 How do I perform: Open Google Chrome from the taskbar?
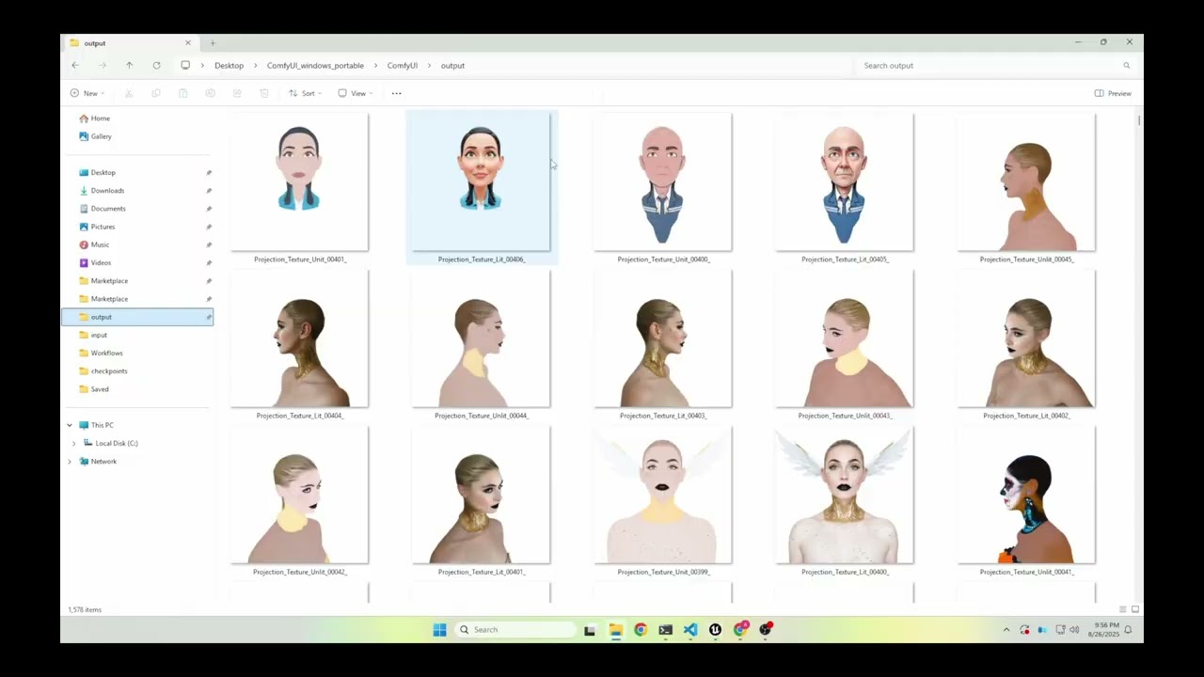click(641, 630)
